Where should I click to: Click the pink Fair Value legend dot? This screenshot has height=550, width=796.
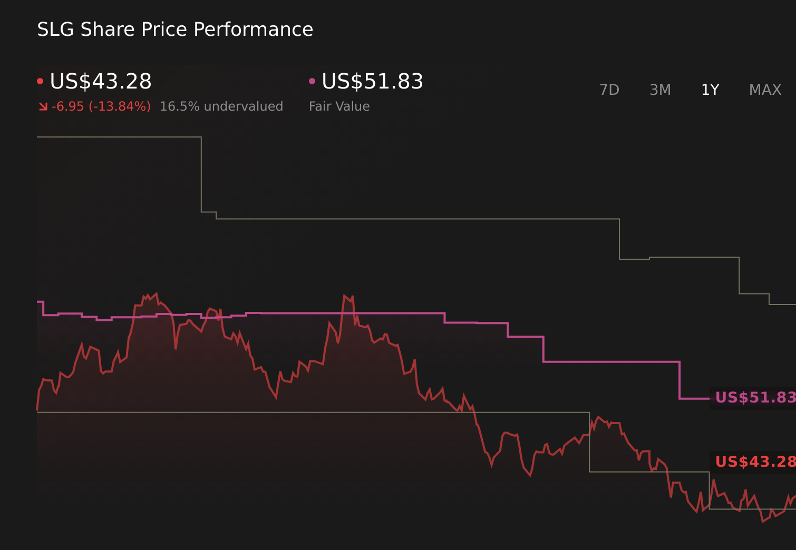[312, 80]
